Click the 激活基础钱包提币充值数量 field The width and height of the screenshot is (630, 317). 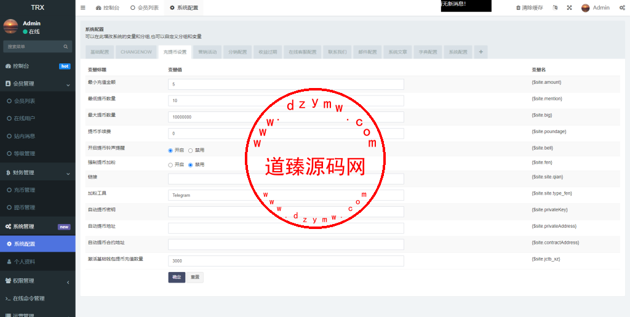pyautogui.click(x=286, y=261)
